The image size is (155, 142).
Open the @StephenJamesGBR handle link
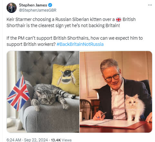pos(38,10)
